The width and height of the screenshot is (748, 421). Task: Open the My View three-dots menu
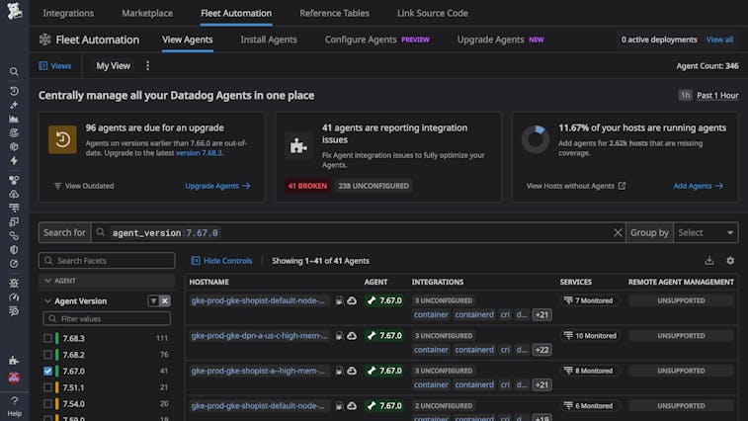coord(147,66)
